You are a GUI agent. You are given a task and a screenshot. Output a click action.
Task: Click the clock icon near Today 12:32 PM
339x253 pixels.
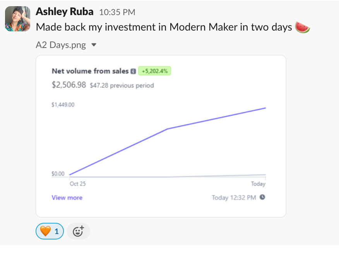point(262,197)
